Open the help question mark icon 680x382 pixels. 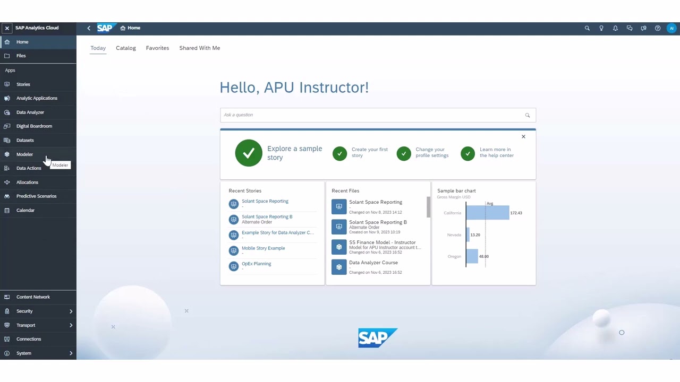coord(658,28)
